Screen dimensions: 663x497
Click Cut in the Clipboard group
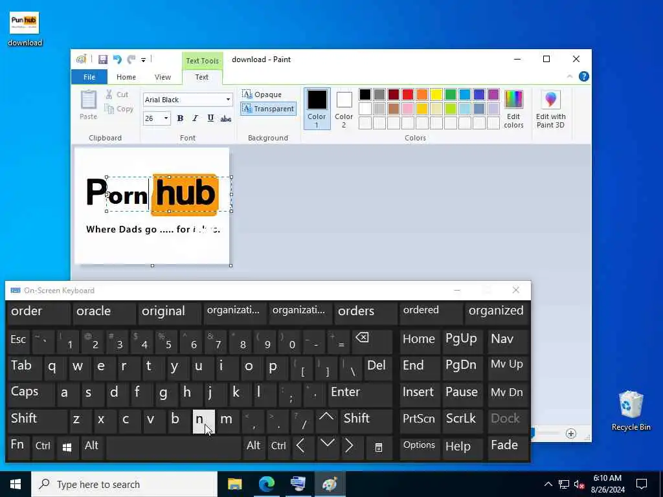tap(117, 94)
